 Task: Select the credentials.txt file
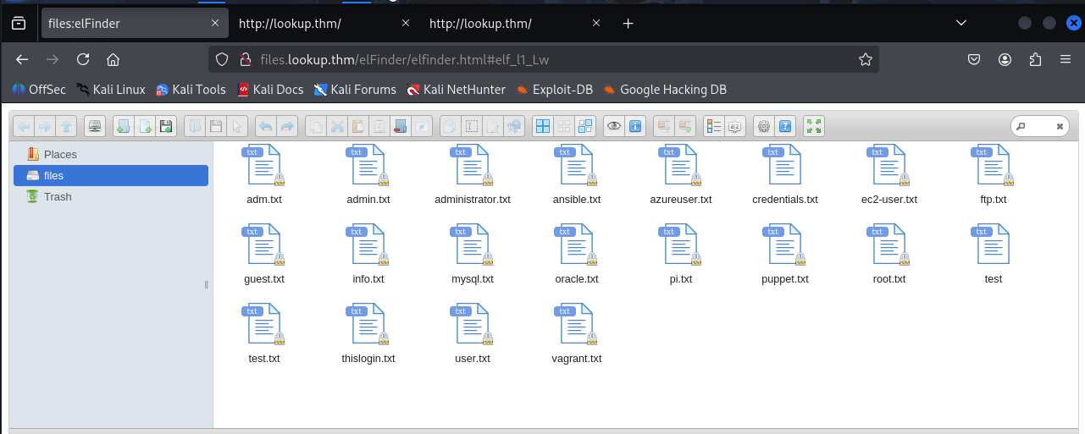point(784,173)
